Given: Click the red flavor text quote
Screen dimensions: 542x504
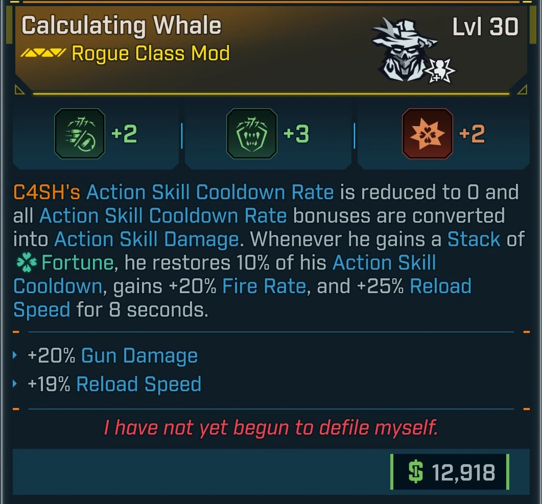Looking at the screenshot, I should point(271,428).
